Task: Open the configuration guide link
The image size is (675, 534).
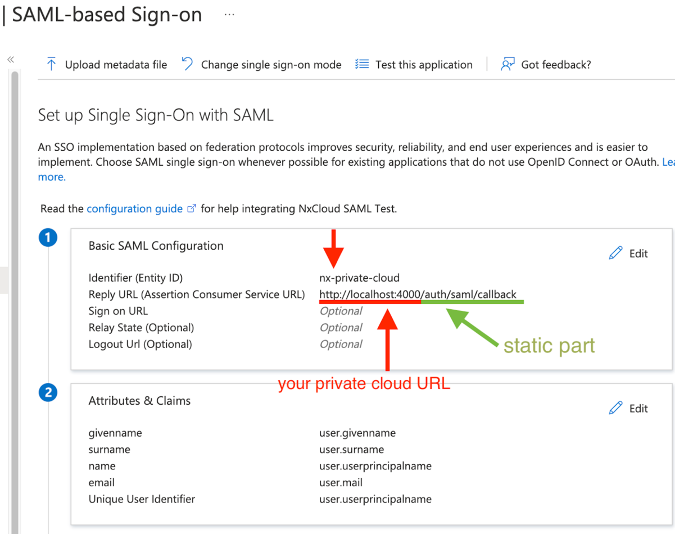Action: tap(134, 209)
